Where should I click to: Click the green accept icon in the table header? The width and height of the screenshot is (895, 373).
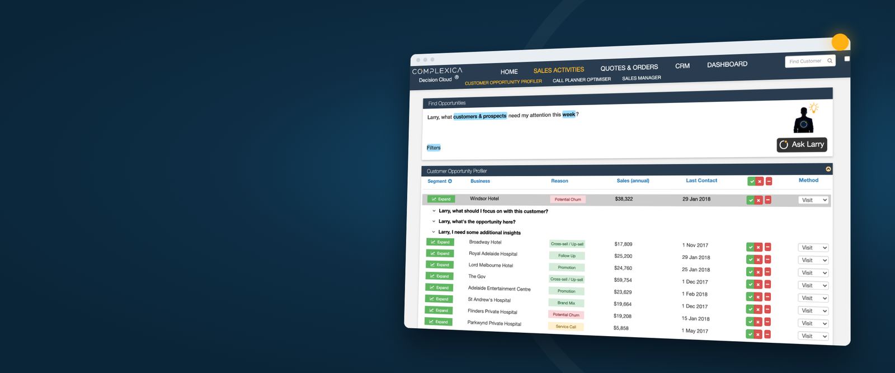[751, 181]
